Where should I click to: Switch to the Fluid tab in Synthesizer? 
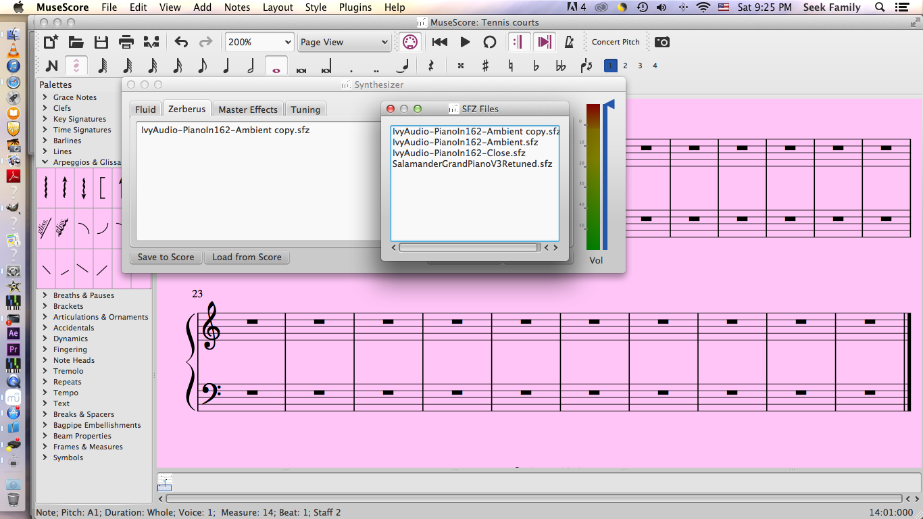145,109
